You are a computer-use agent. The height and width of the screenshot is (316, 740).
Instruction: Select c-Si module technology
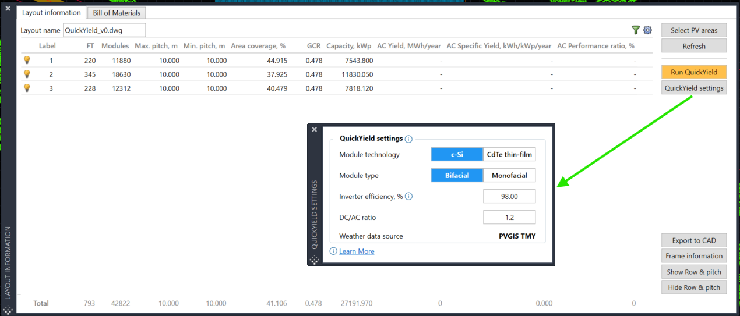(457, 155)
